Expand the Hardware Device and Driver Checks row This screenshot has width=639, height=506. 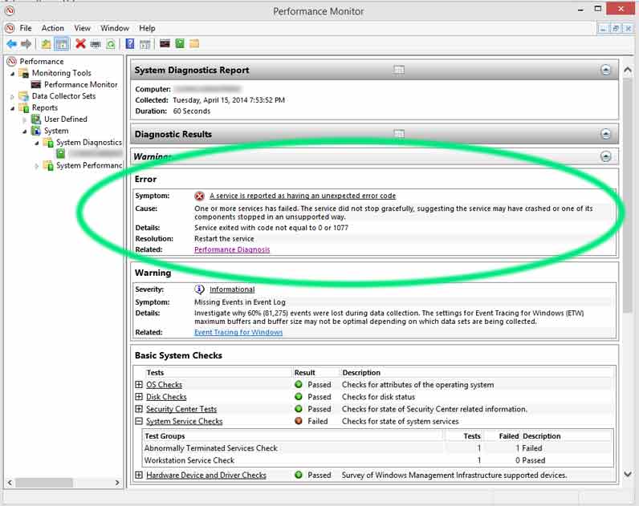click(x=139, y=475)
